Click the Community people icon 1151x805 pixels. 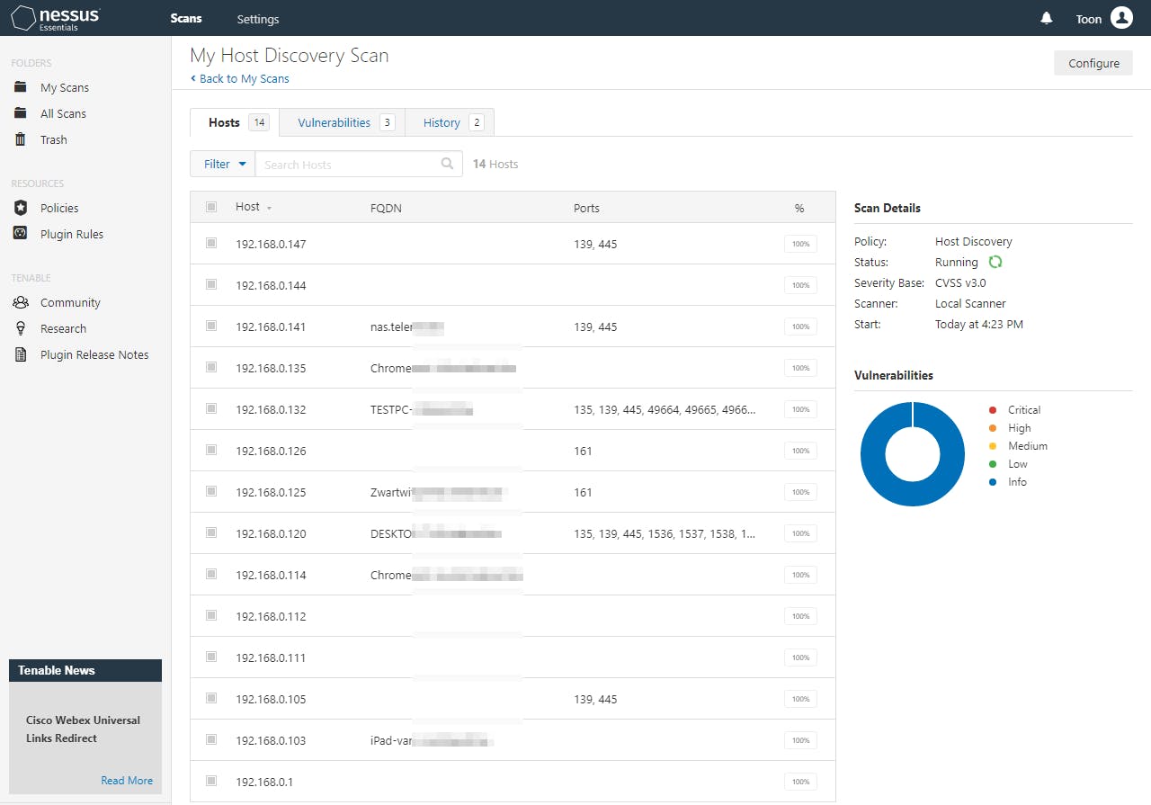[21, 302]
